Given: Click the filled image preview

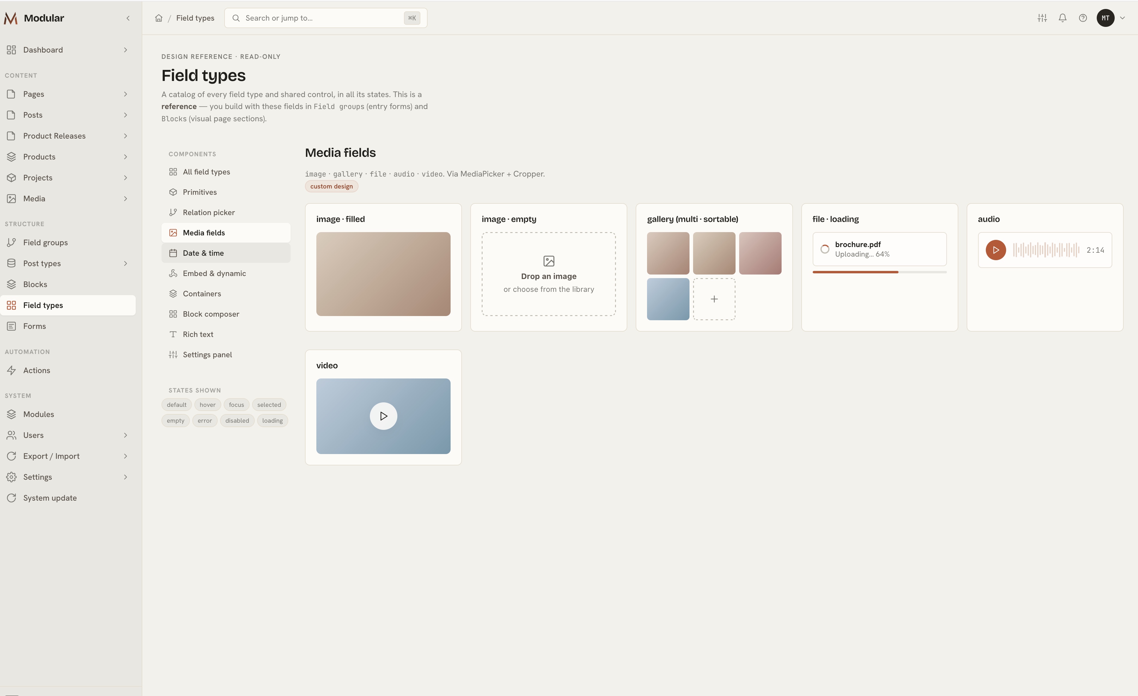Looking at the screenshot, I should pyautogui.click(x=383, y=274).
